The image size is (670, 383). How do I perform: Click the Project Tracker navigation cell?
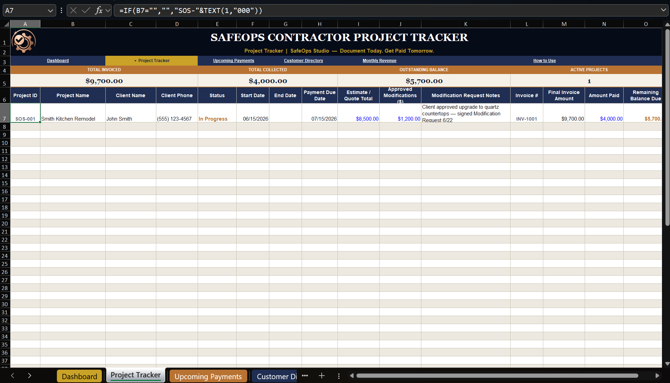click(x=152, y=61)
